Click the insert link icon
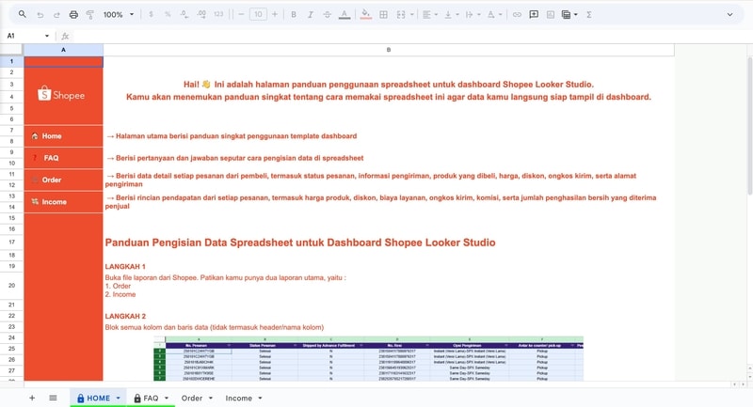The width and height of the screenshot is (753, 407). (516, 15)
